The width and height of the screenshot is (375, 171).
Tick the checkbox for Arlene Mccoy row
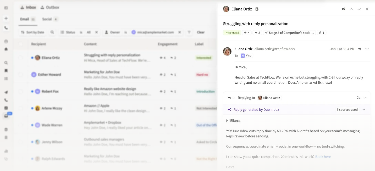(20, 108)
